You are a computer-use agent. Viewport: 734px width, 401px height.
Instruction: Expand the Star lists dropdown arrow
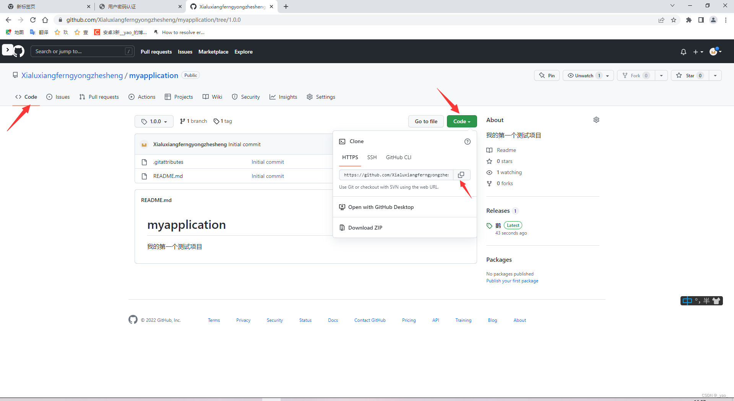(x=715, y=75)
